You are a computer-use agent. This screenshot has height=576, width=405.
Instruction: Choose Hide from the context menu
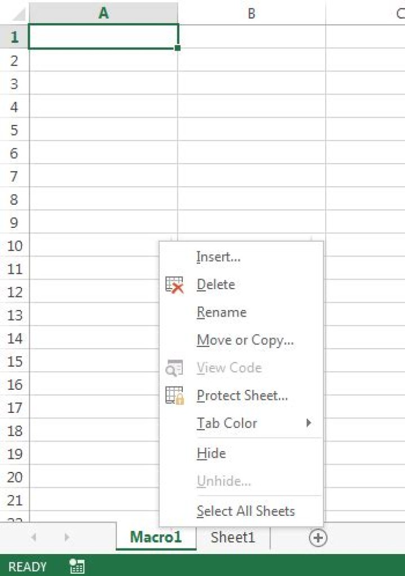tap(211, 453)
